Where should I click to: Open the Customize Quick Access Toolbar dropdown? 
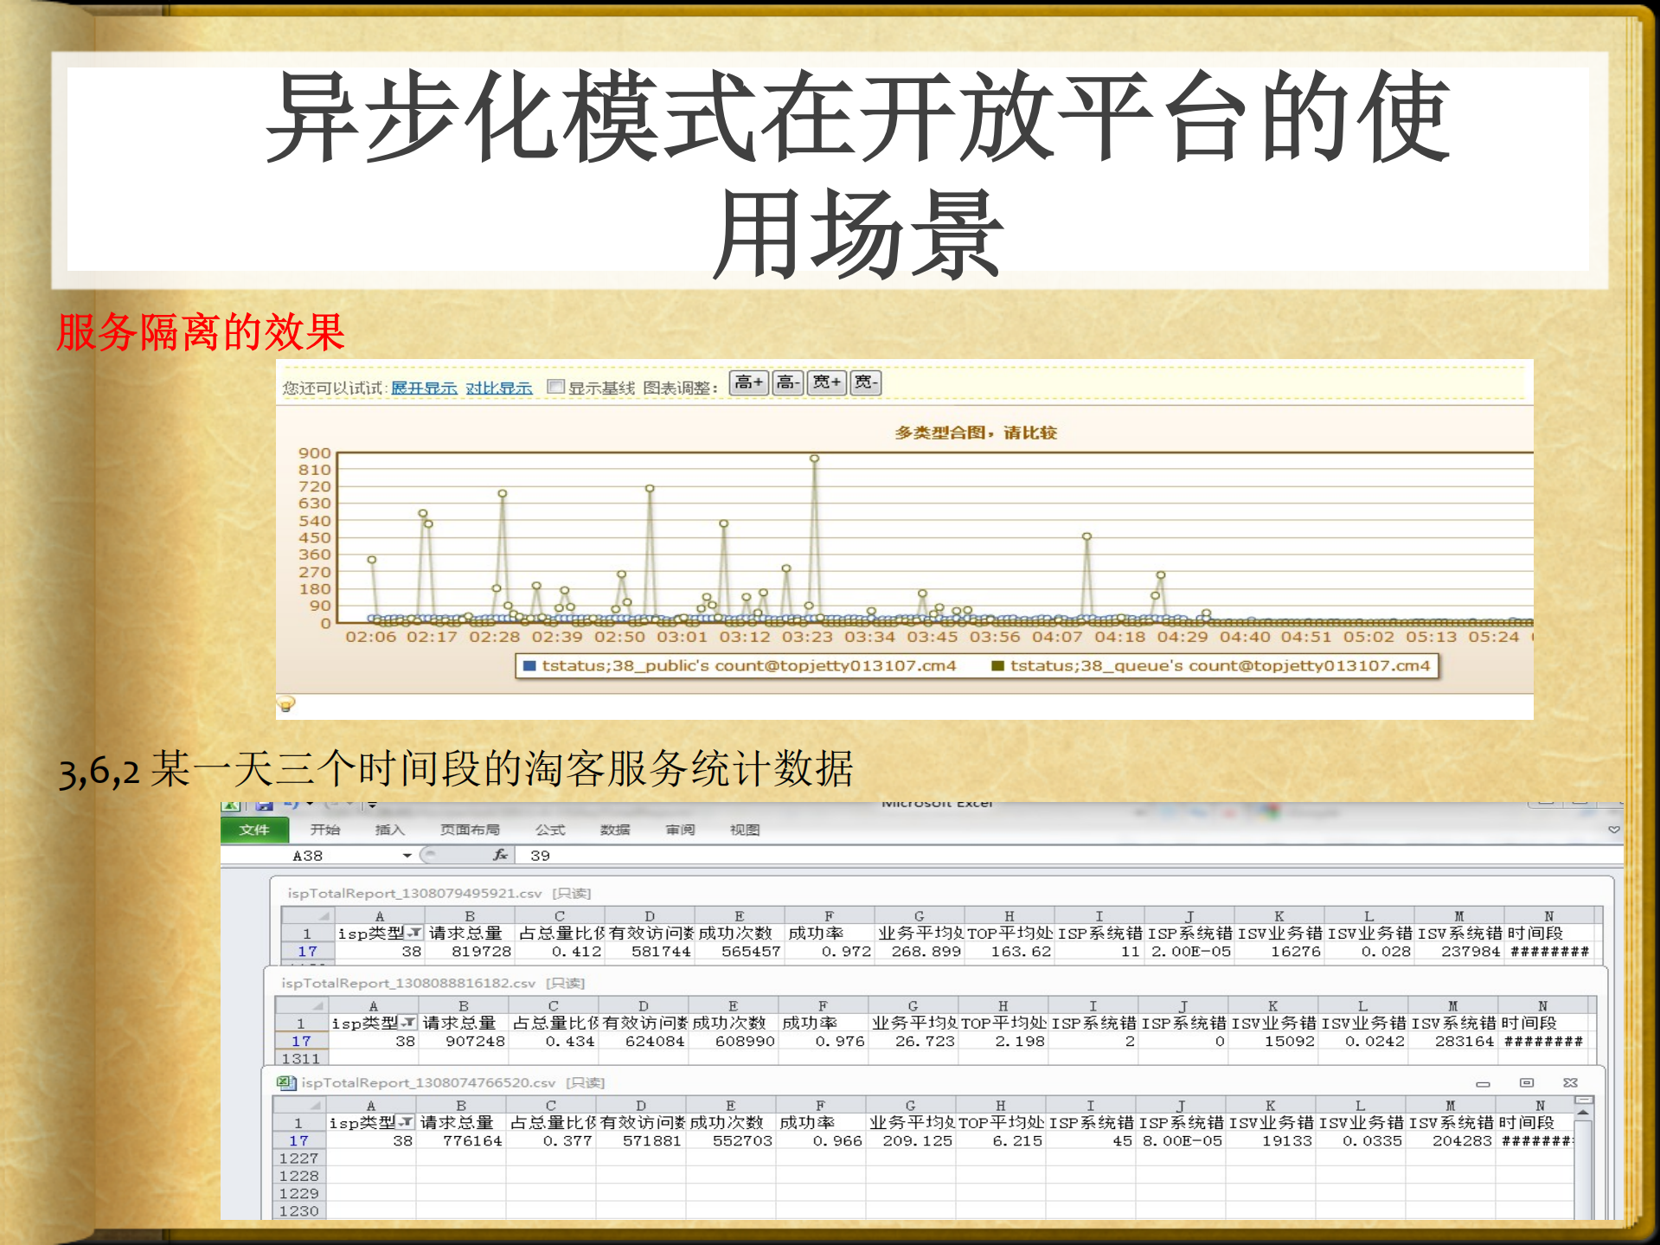[x=370, y=805]
